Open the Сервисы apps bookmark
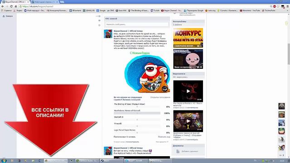290x163 pixels. click(6, 10)
